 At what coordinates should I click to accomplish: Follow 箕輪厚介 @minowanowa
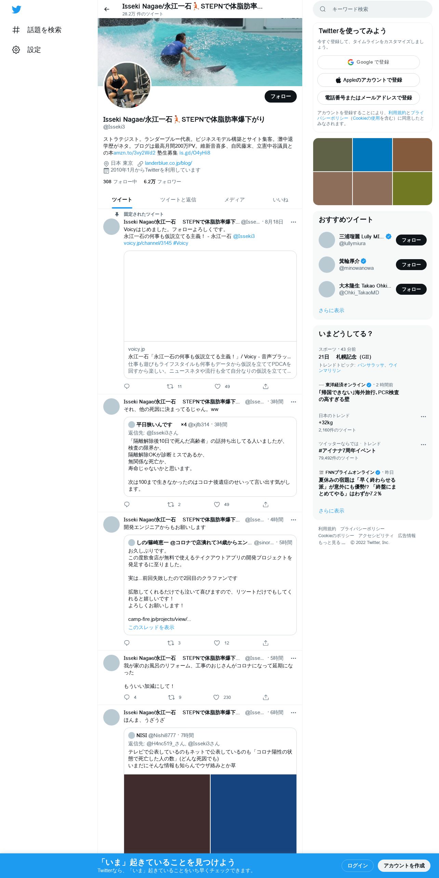tap(411, 265)
